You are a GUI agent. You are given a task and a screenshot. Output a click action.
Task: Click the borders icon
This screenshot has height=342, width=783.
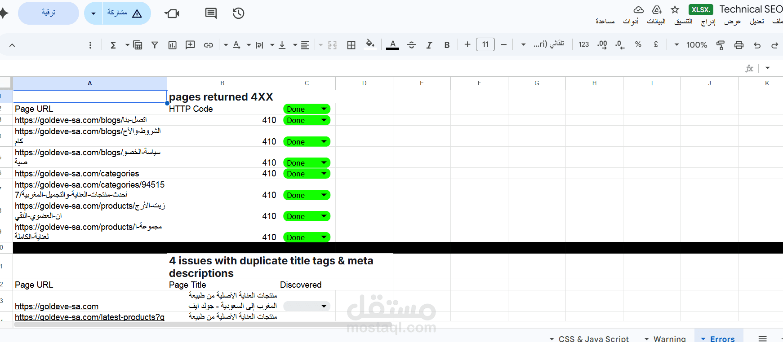click(x=351, y=45)
